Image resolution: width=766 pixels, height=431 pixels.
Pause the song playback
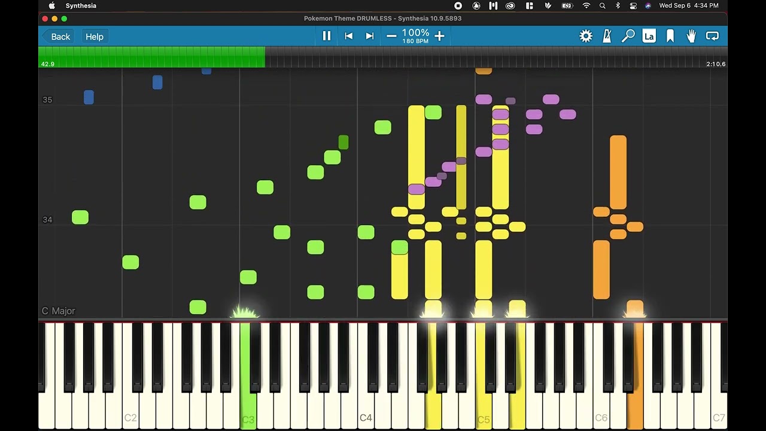[327, 36]
